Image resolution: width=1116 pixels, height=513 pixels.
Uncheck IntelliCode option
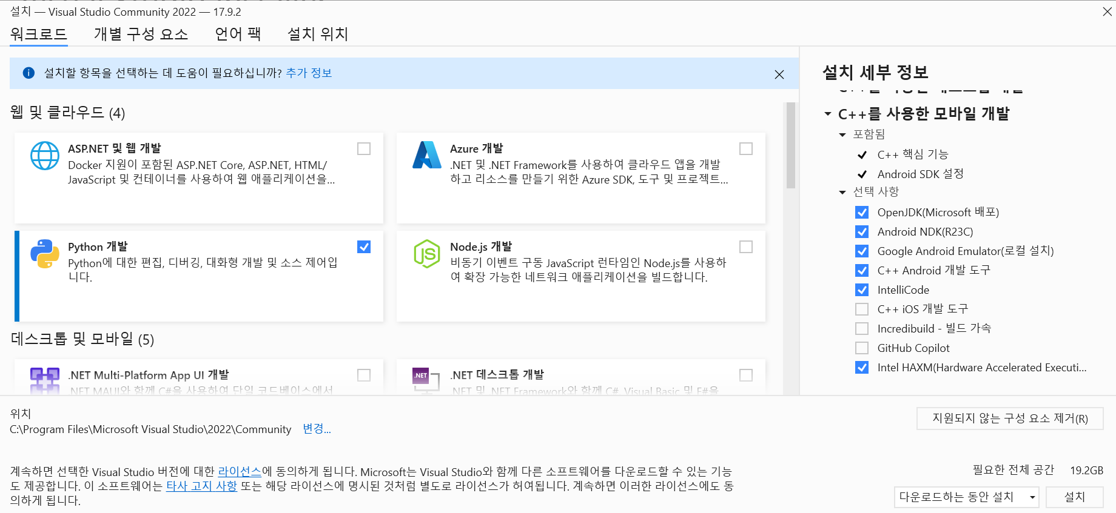point(862,290)
